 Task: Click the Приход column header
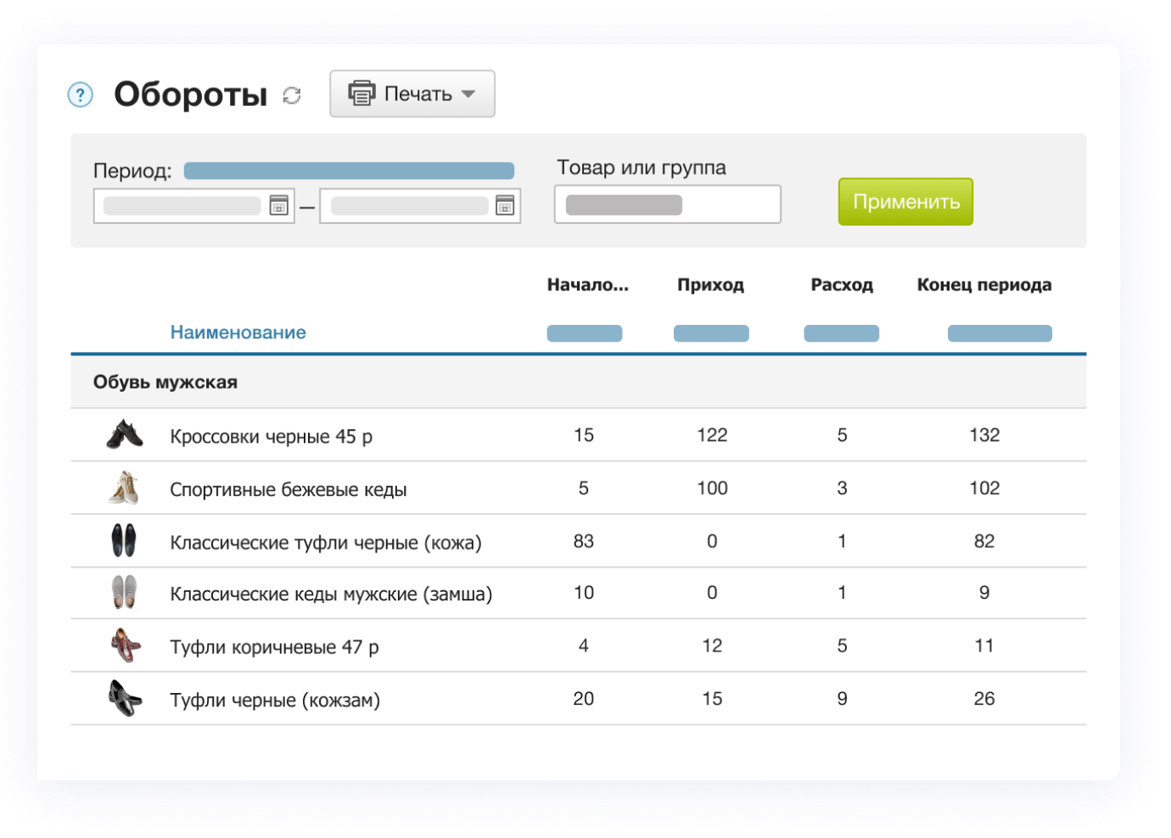click(x=711, y=285)
